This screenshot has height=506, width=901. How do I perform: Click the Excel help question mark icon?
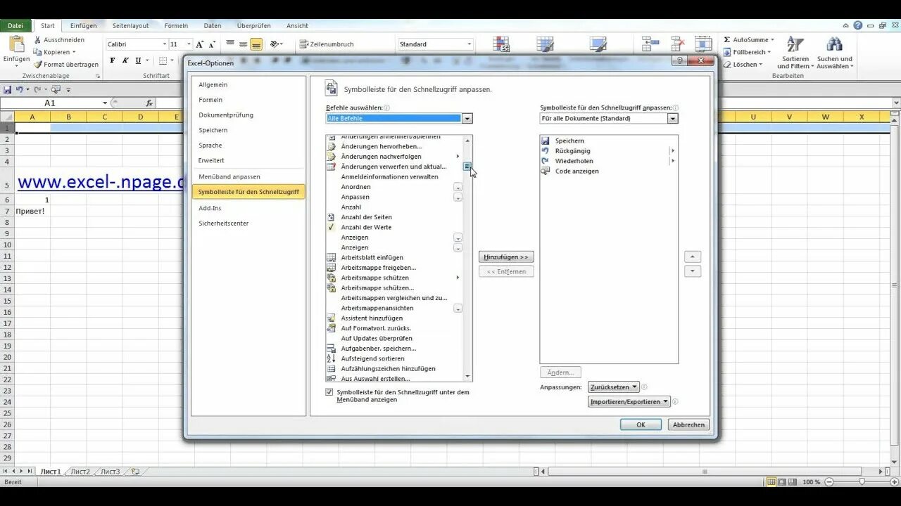coord(857,25)
